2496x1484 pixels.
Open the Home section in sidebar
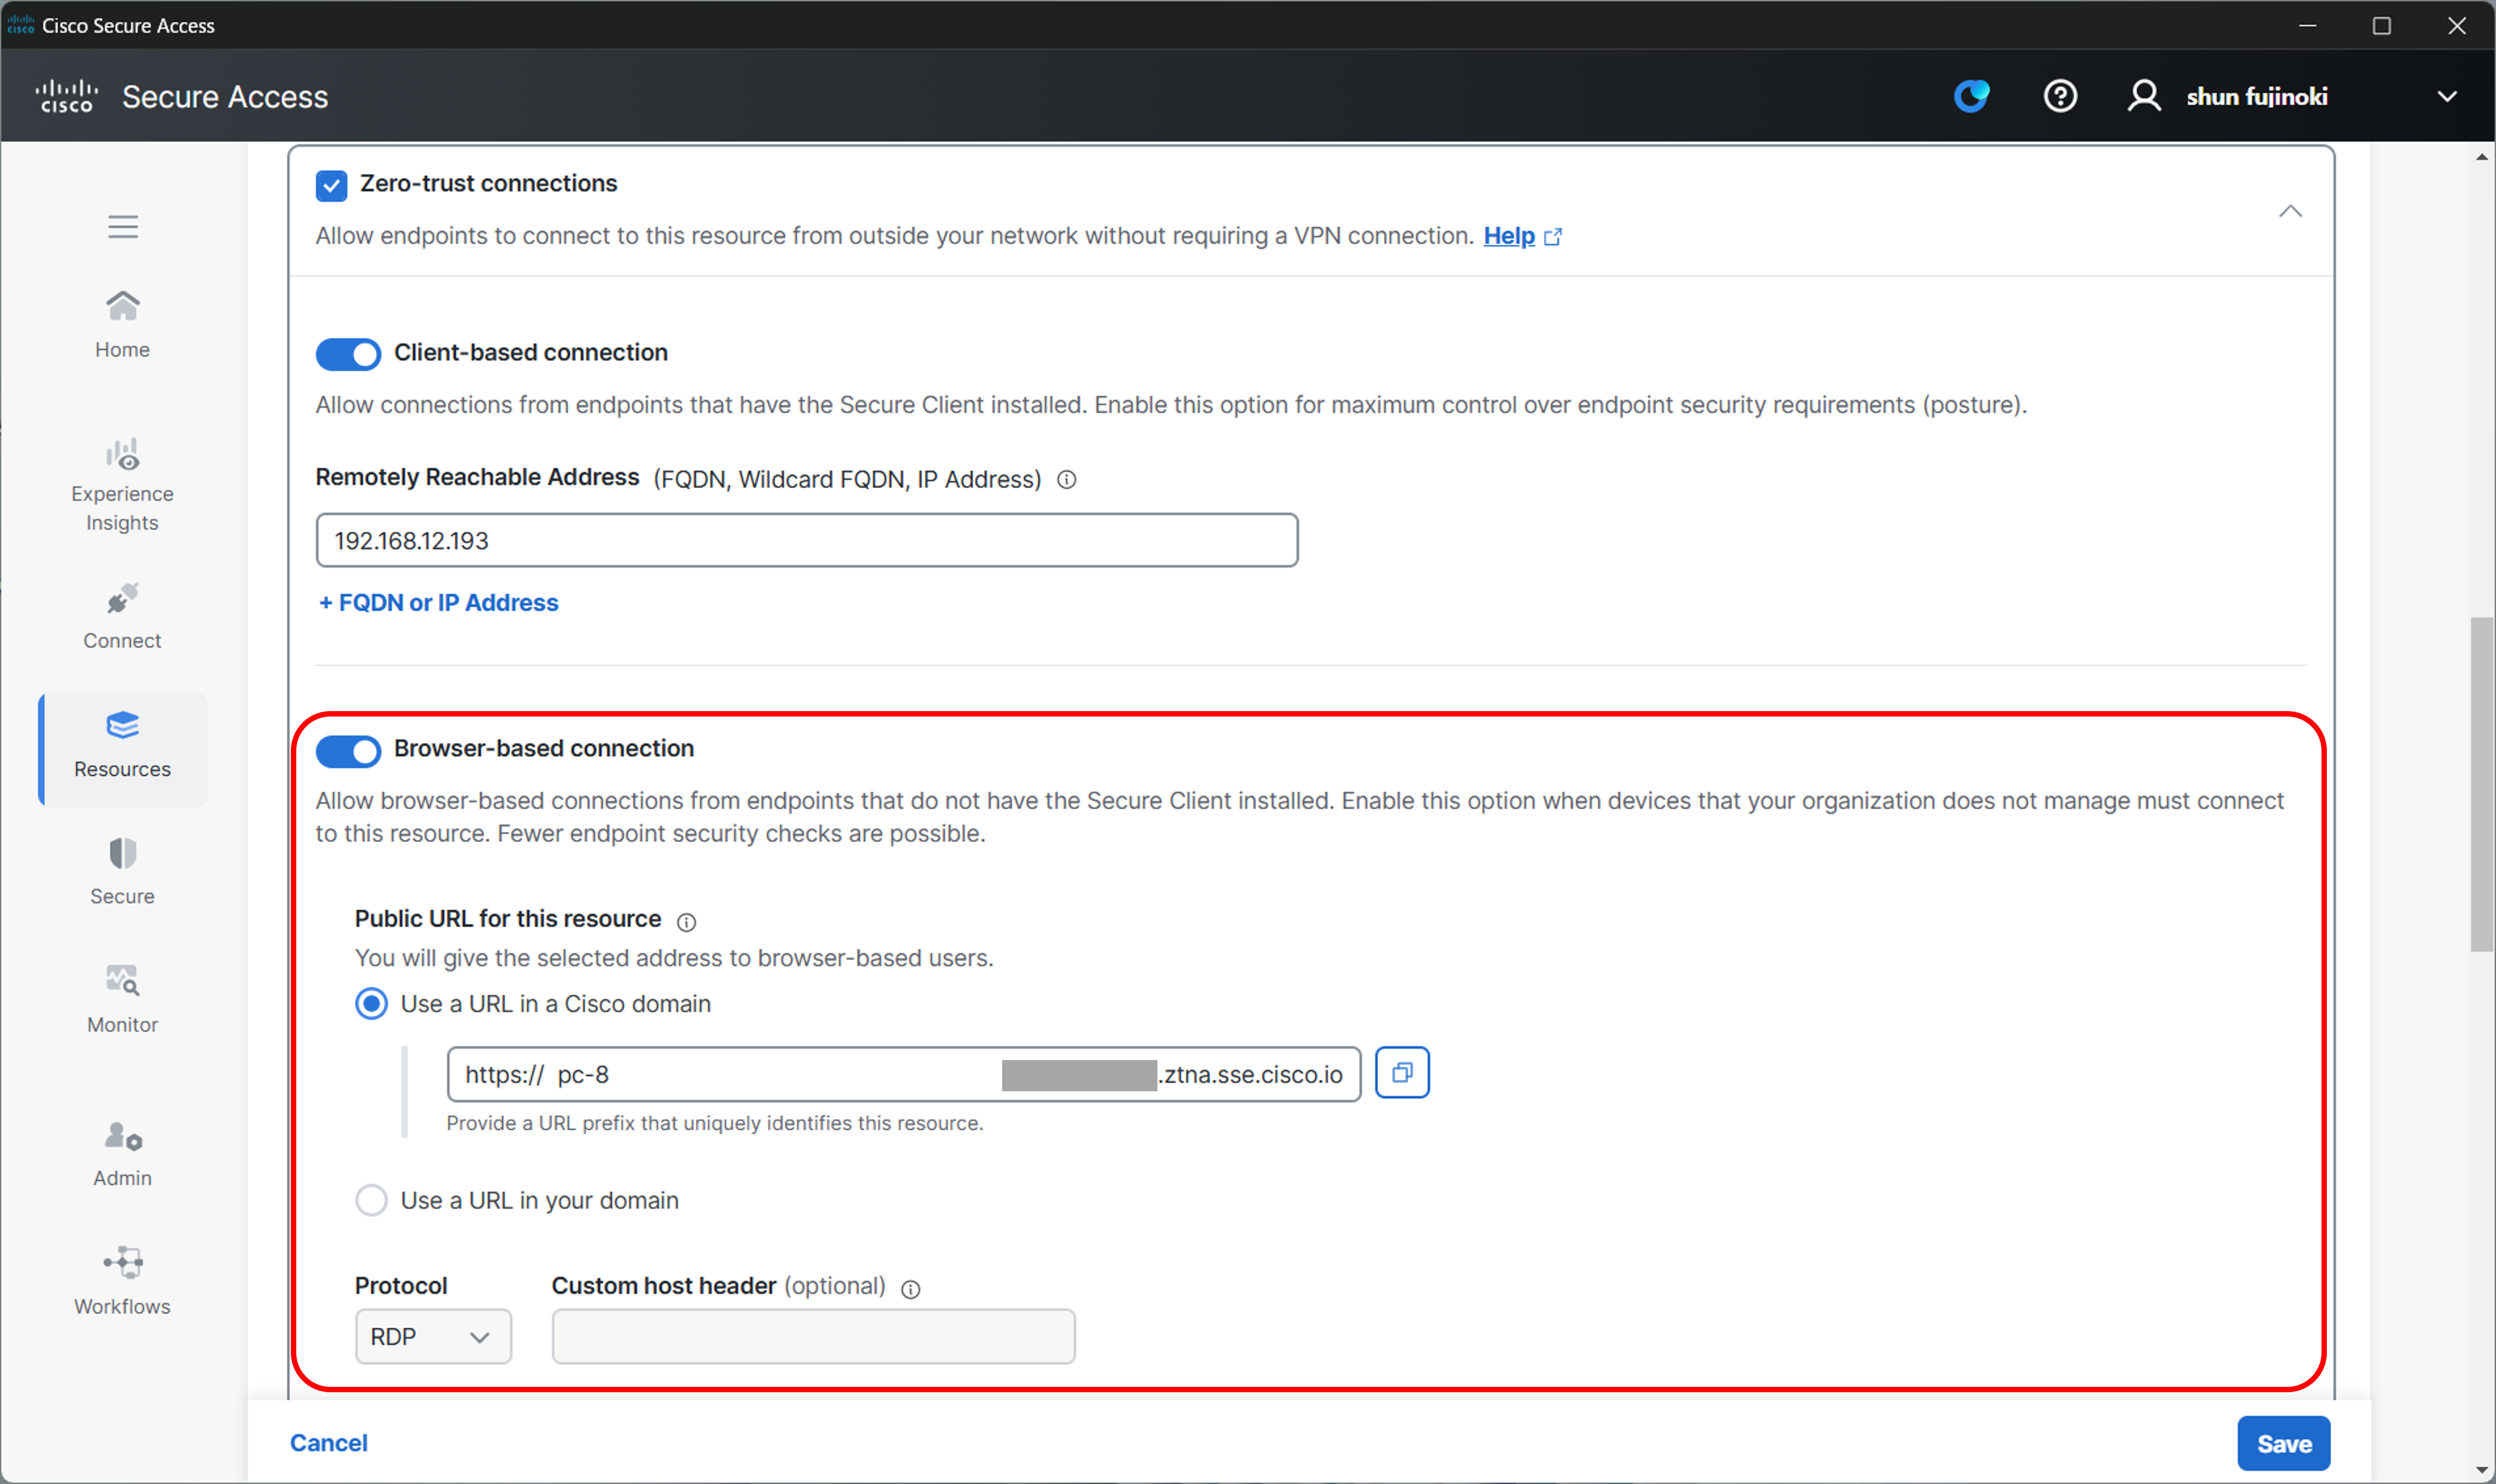[122, 324]
